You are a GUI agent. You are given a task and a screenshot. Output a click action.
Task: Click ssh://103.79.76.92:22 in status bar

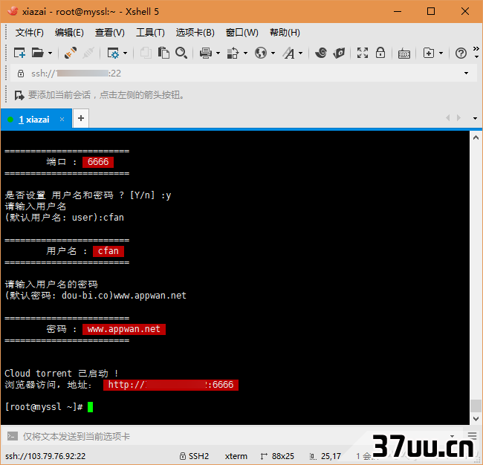click(x=45, y=456)
